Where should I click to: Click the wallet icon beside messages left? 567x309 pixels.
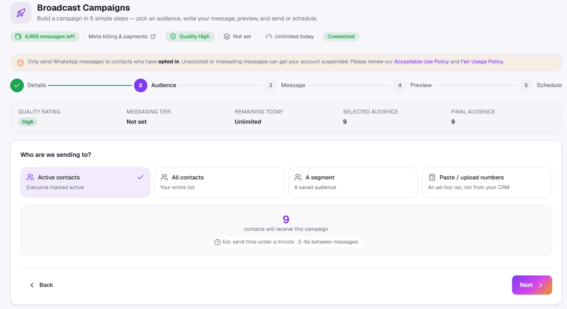point(18,37)
